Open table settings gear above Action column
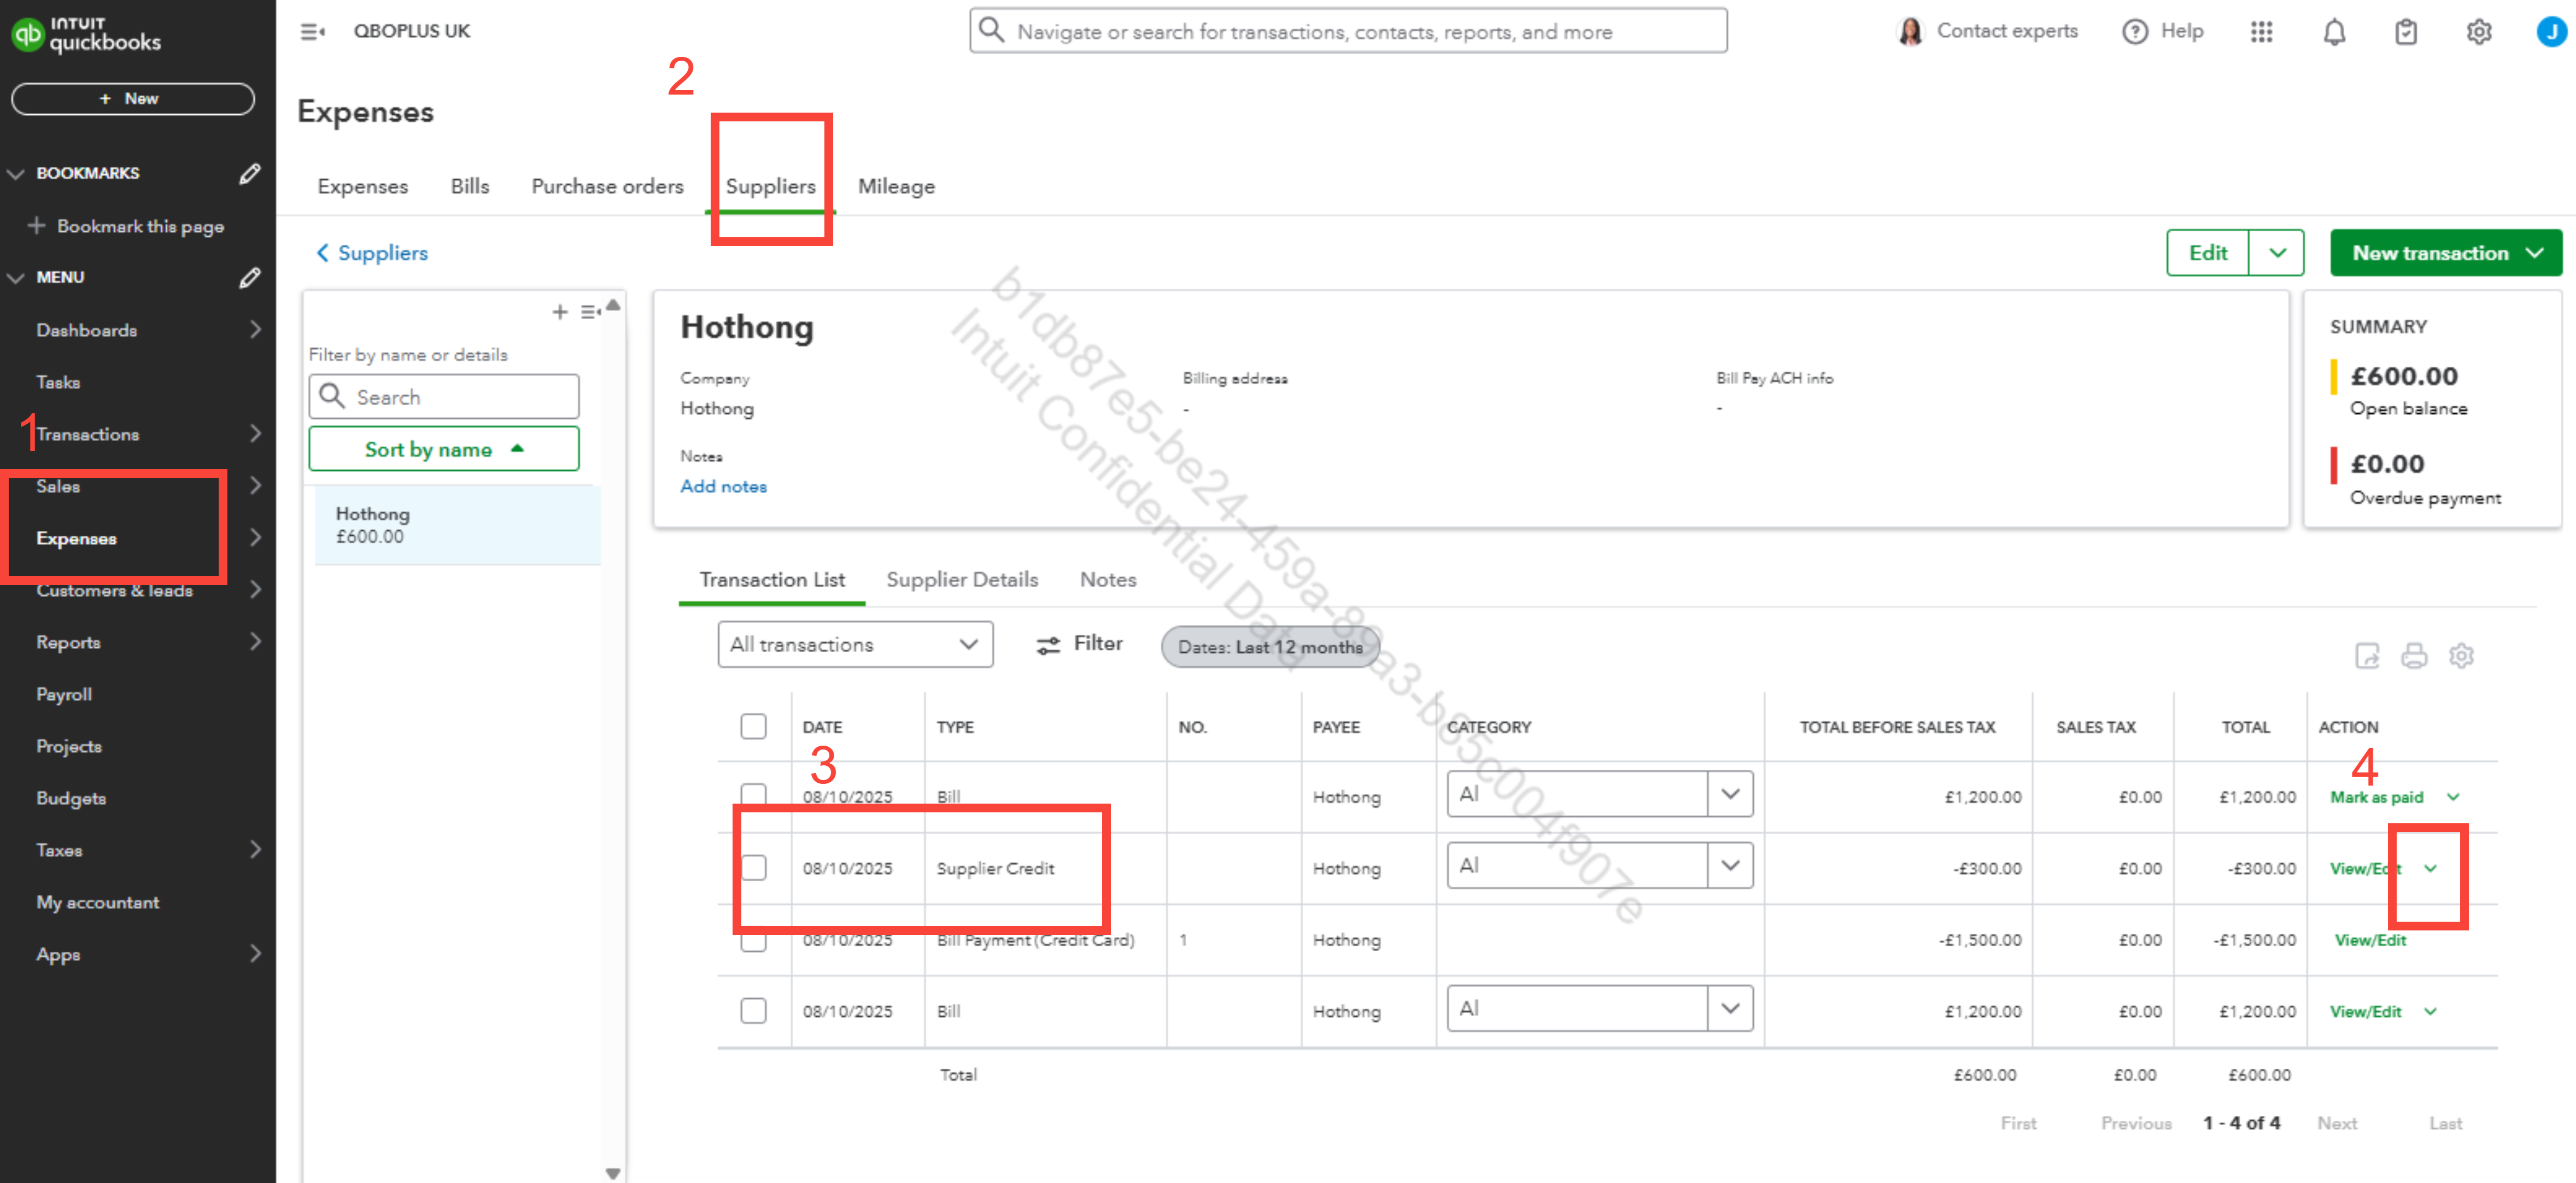The width and height of the screenshot is (2576, 1183). (x=2461, y=655)
